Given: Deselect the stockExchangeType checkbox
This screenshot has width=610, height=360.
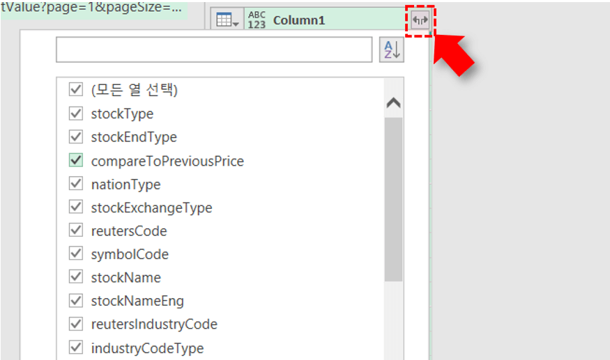Looking at the screenshot, I should pos(76,208).
